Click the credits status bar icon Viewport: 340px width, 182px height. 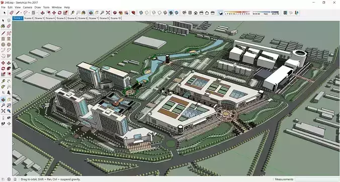[x=9, y=179]
